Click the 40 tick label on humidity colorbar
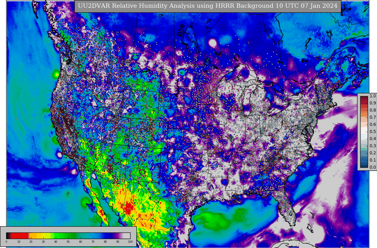 pyautogui.click(x=56, y=242)
